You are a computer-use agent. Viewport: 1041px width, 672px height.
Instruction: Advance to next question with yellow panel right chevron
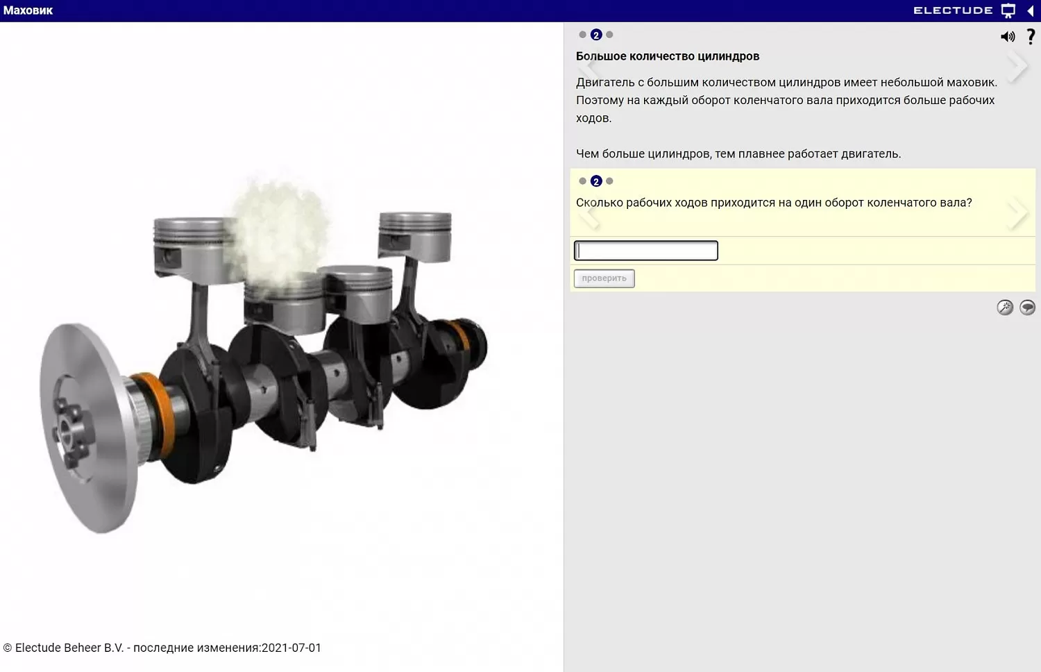[x=1017, y=214]
